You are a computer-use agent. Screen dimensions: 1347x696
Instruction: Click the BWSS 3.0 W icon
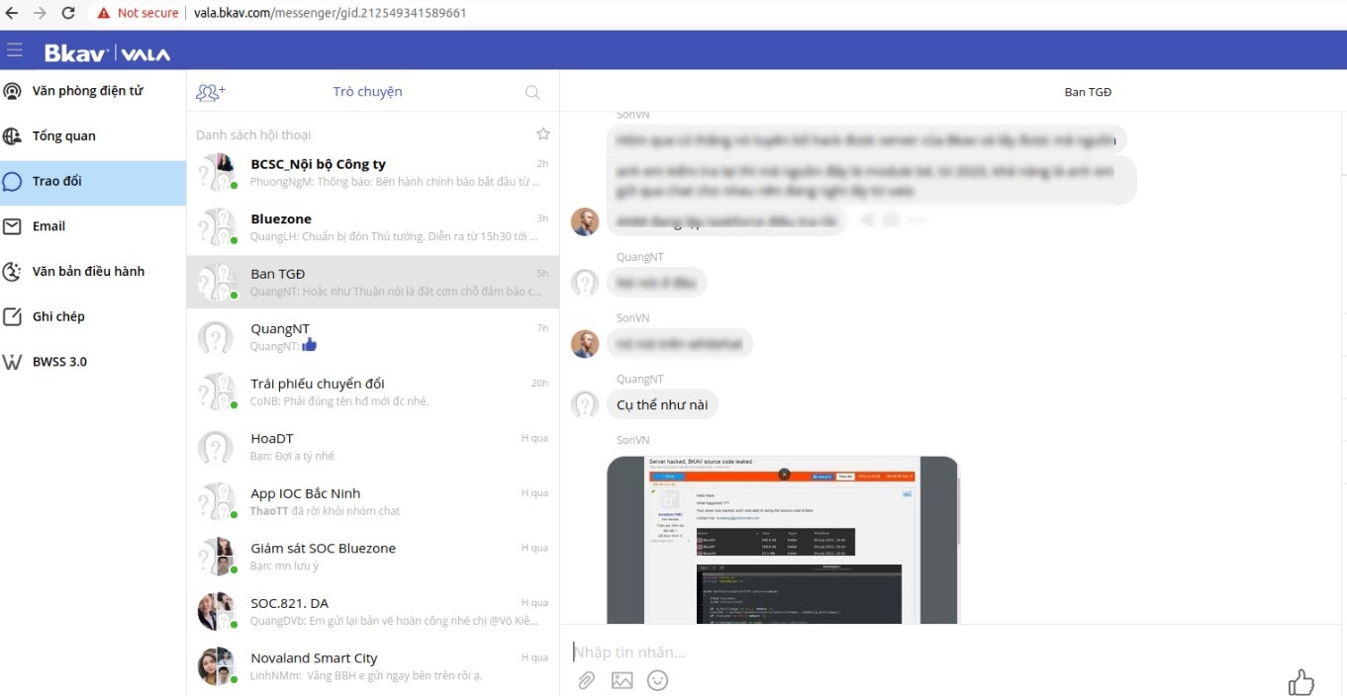(12, 362)
